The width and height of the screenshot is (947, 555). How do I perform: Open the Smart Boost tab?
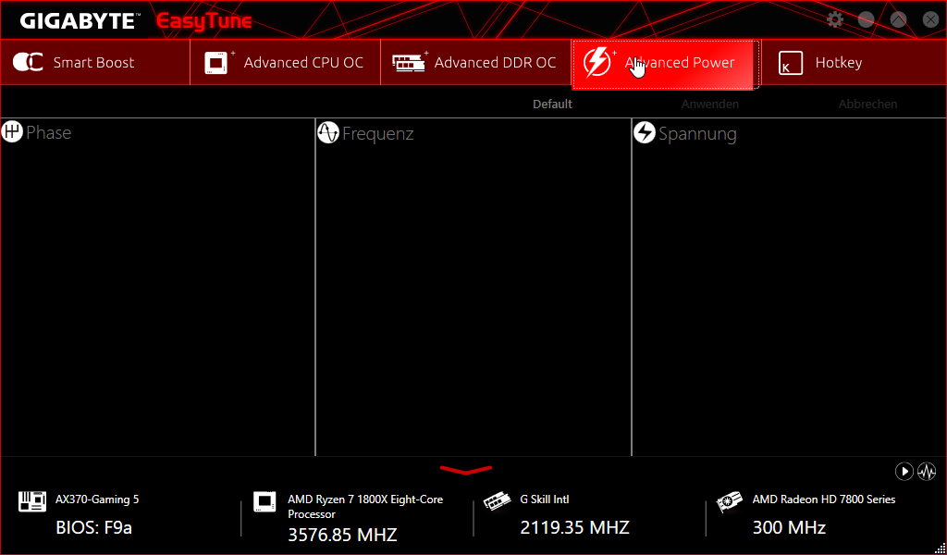(95, 62)
